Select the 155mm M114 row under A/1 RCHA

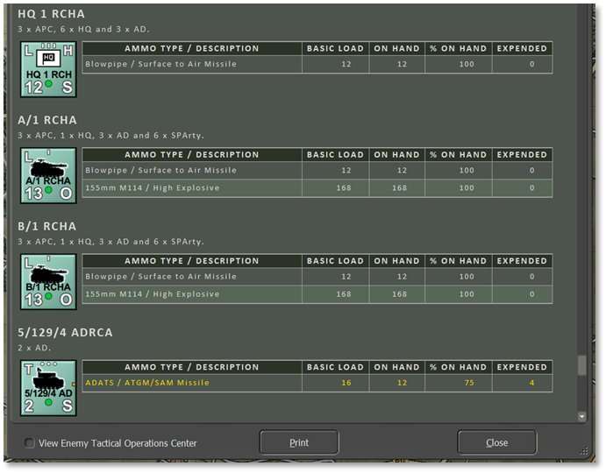(x=317, y=187)
